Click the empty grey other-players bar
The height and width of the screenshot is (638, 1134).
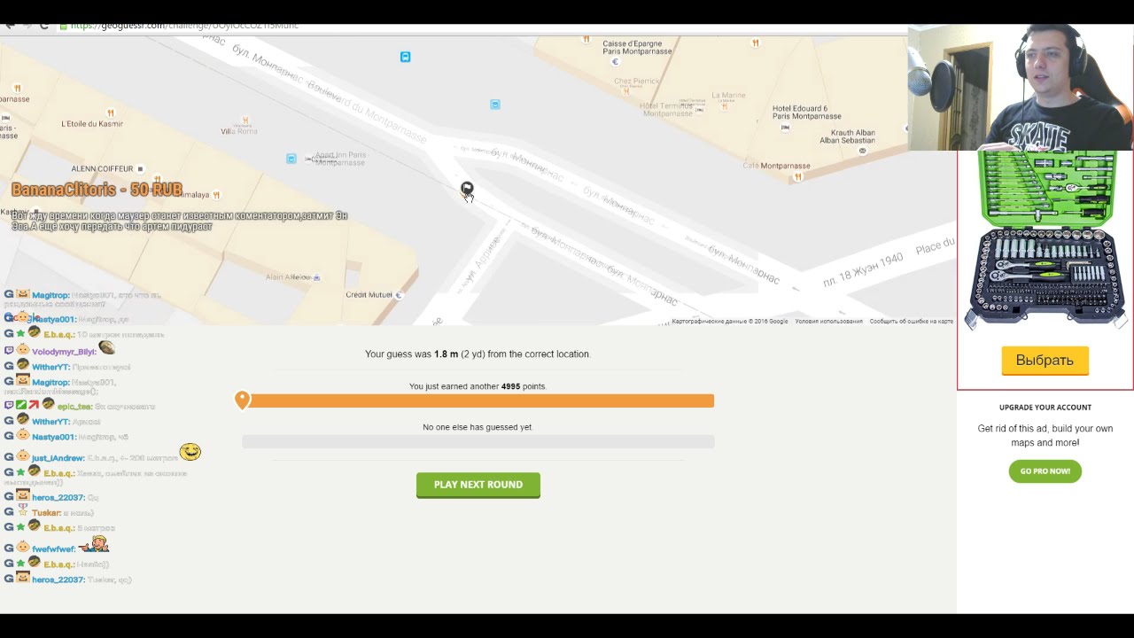coord(478,441)
